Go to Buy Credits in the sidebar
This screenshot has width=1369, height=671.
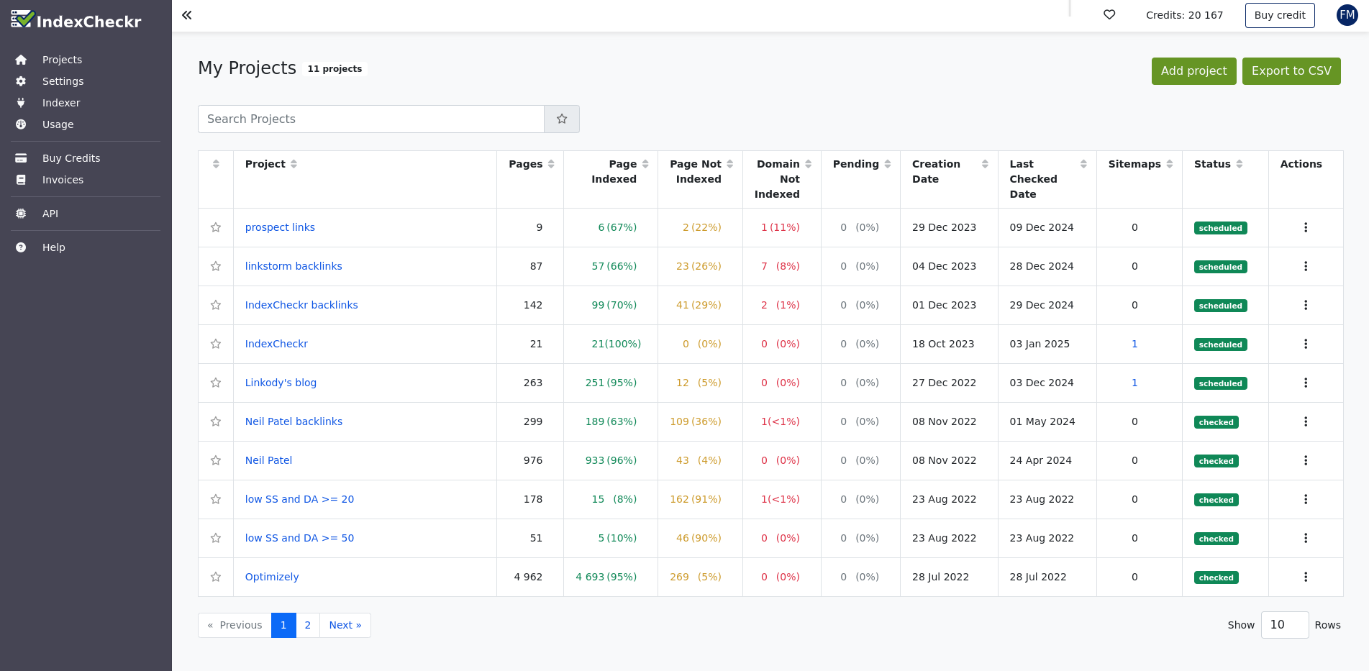coord(71,158)
